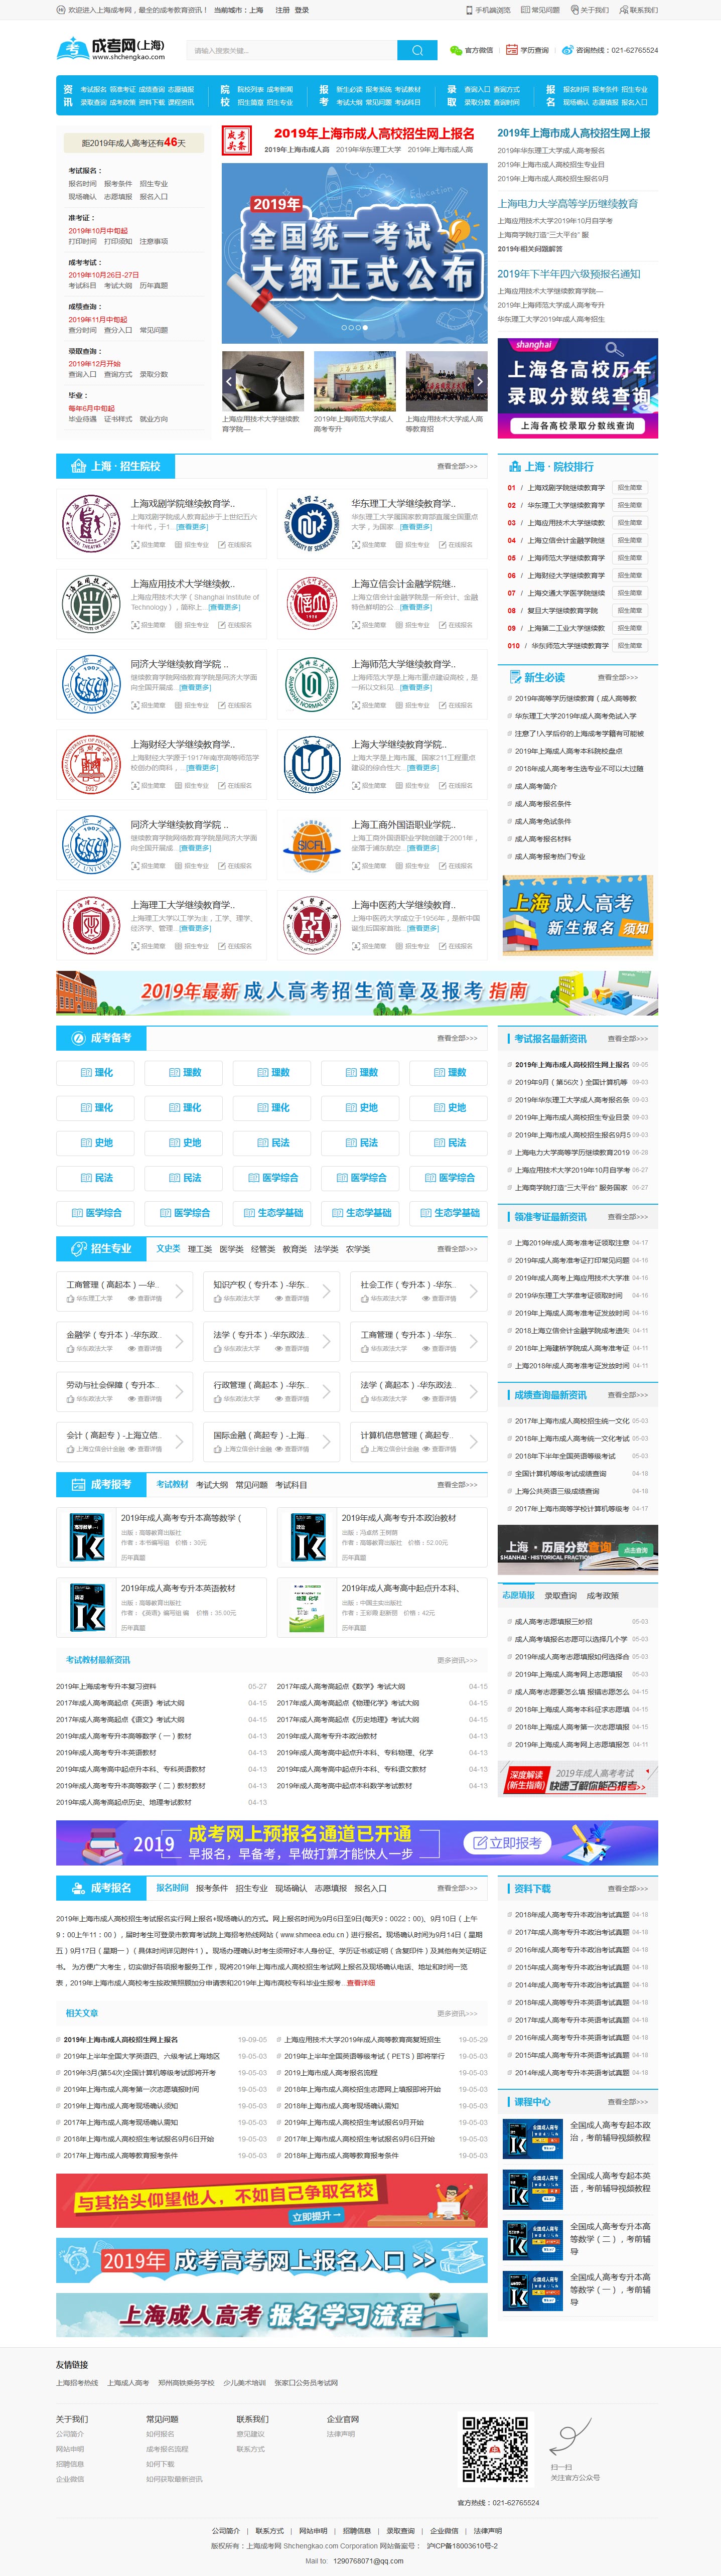Expand 查看全部 in 成考备考 section
This screenshot has width=721, height=2576.
pos(457,1038)
